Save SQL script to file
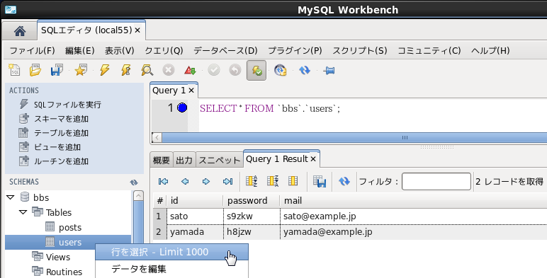The height and width of the screenshot is (278, 547). (57, 70)
